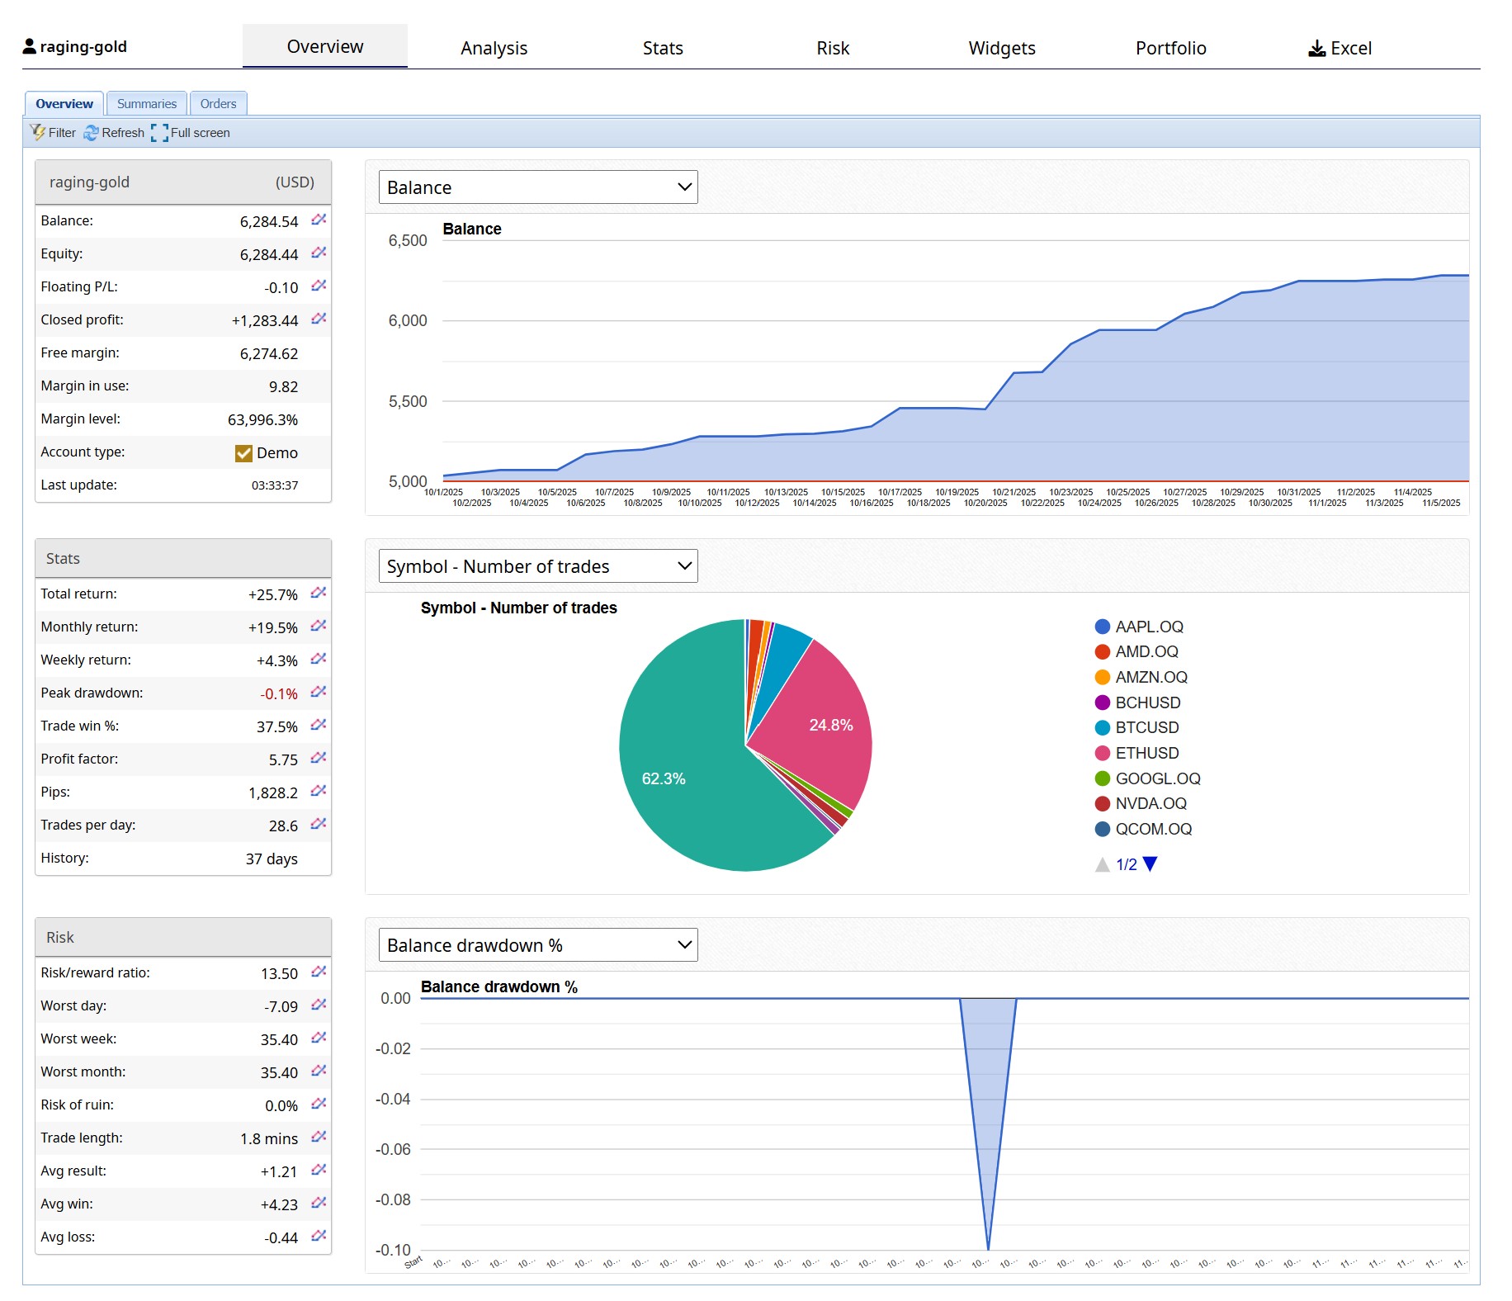
Task: Open chart icon beside Balance value
Action: (x=319, y=220)
